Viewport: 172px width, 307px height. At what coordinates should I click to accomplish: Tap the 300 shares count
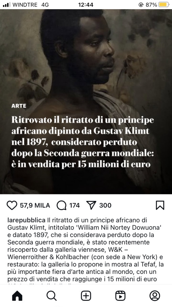pos(105,205)
